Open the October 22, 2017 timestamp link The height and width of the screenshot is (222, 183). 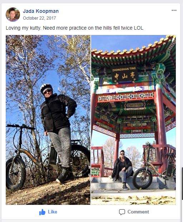39,18
